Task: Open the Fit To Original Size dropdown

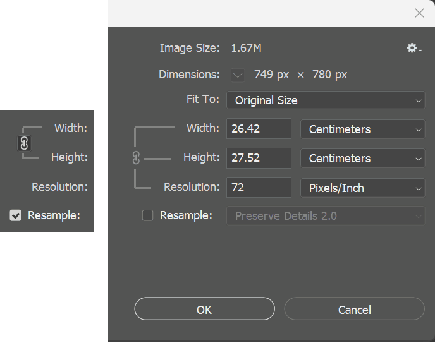Action: coord(326,100)
